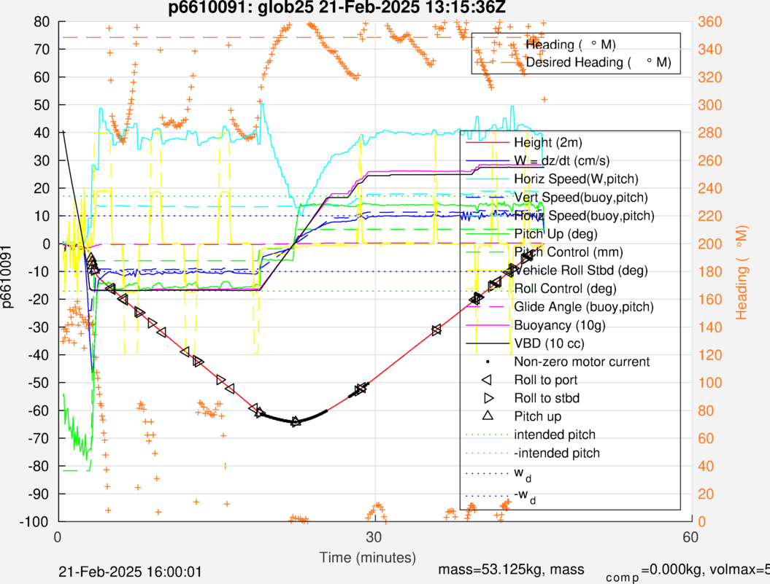This screenshot has height=584, width=770.
Task: Click the magenta Buoyancy line sample in legend
Action: 488,325
